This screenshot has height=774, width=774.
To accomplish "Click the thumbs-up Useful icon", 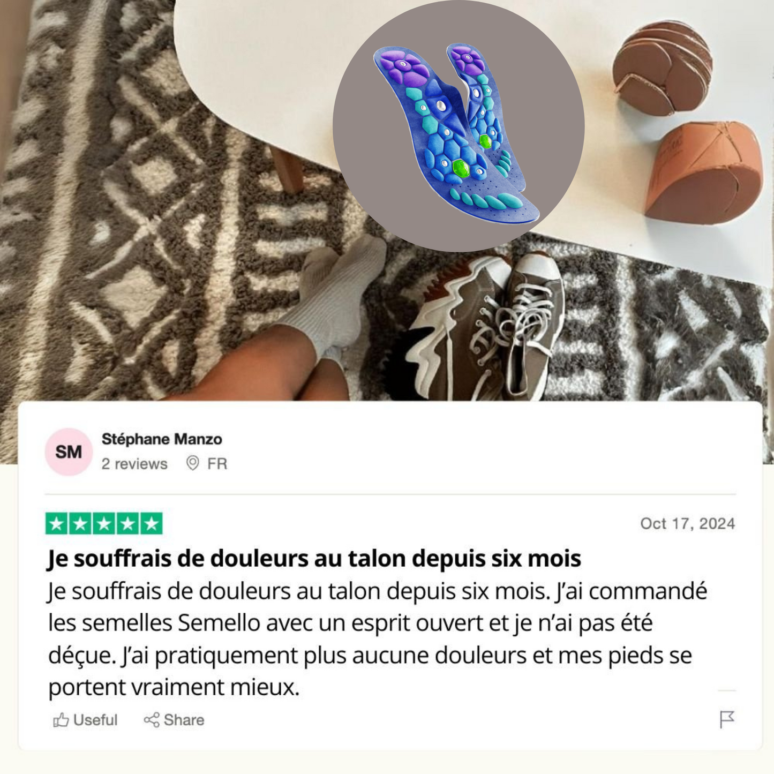I will (x=61, y=720).
